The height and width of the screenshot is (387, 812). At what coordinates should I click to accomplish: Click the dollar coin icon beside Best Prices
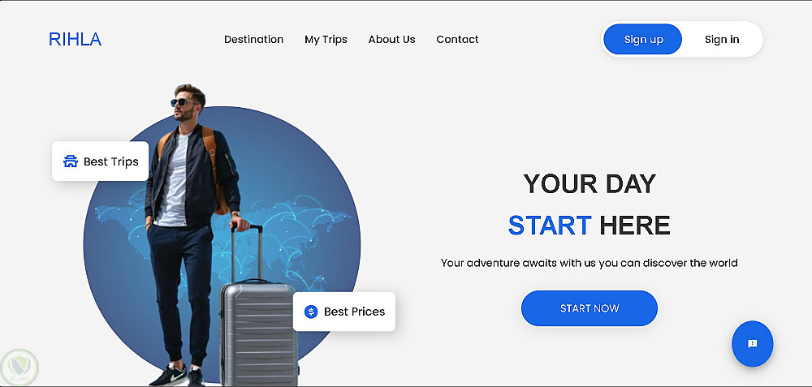[311, 312]
